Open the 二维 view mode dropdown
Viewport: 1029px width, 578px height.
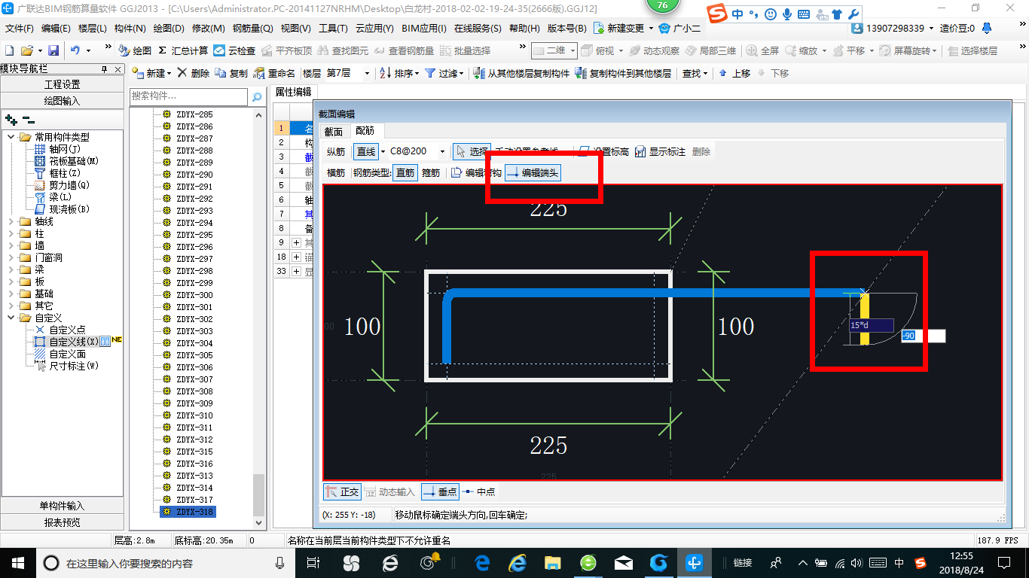(x=573, y=50)
